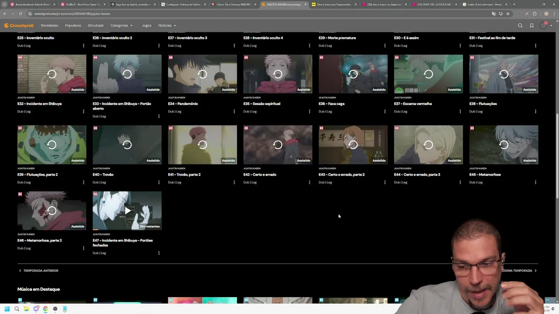Expand the Categorias dropdown
Viewport: 559px width, 314px height.
tap(121, 25)
